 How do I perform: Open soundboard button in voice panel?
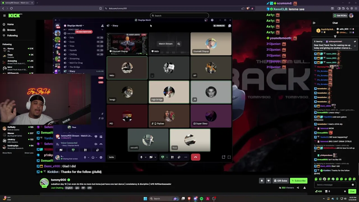point(98,150)
